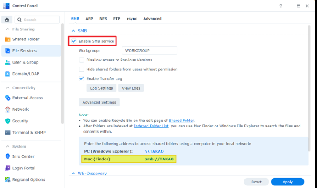
Task: Open the Indexed Folder List link
Action: [151, 126]
